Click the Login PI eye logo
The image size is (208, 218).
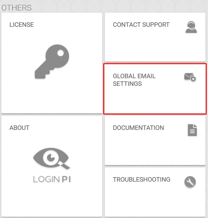point(52,159)
